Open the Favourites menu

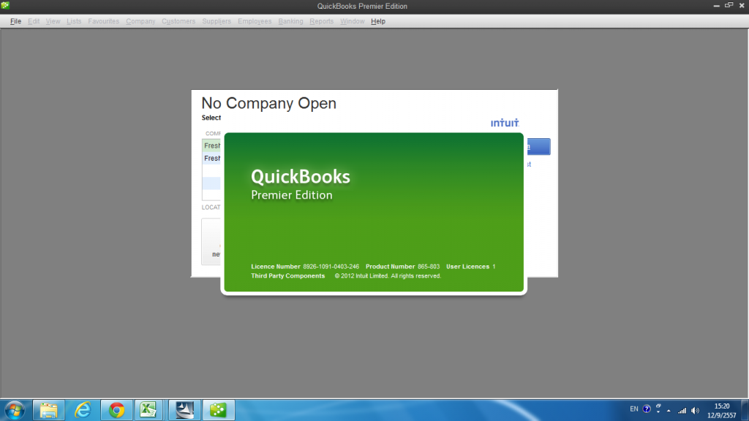click(104, 21)
